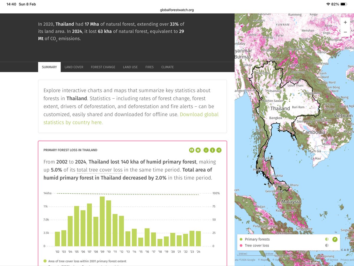Click '17 Mha' figure in header
354x266 pixels.
tap(92, 24)
